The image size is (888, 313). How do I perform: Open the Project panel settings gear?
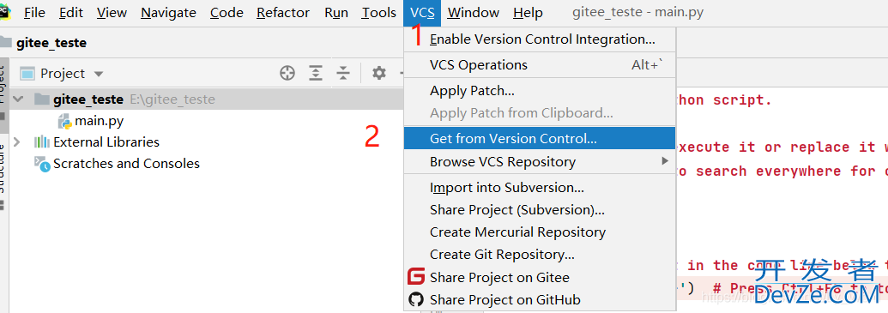(x=379, y=73)
